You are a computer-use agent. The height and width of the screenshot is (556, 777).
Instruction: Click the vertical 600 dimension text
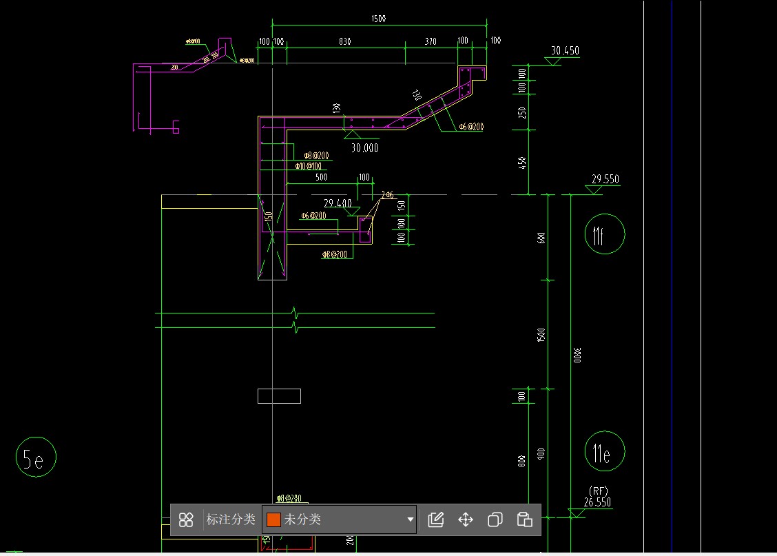point(541,238)
